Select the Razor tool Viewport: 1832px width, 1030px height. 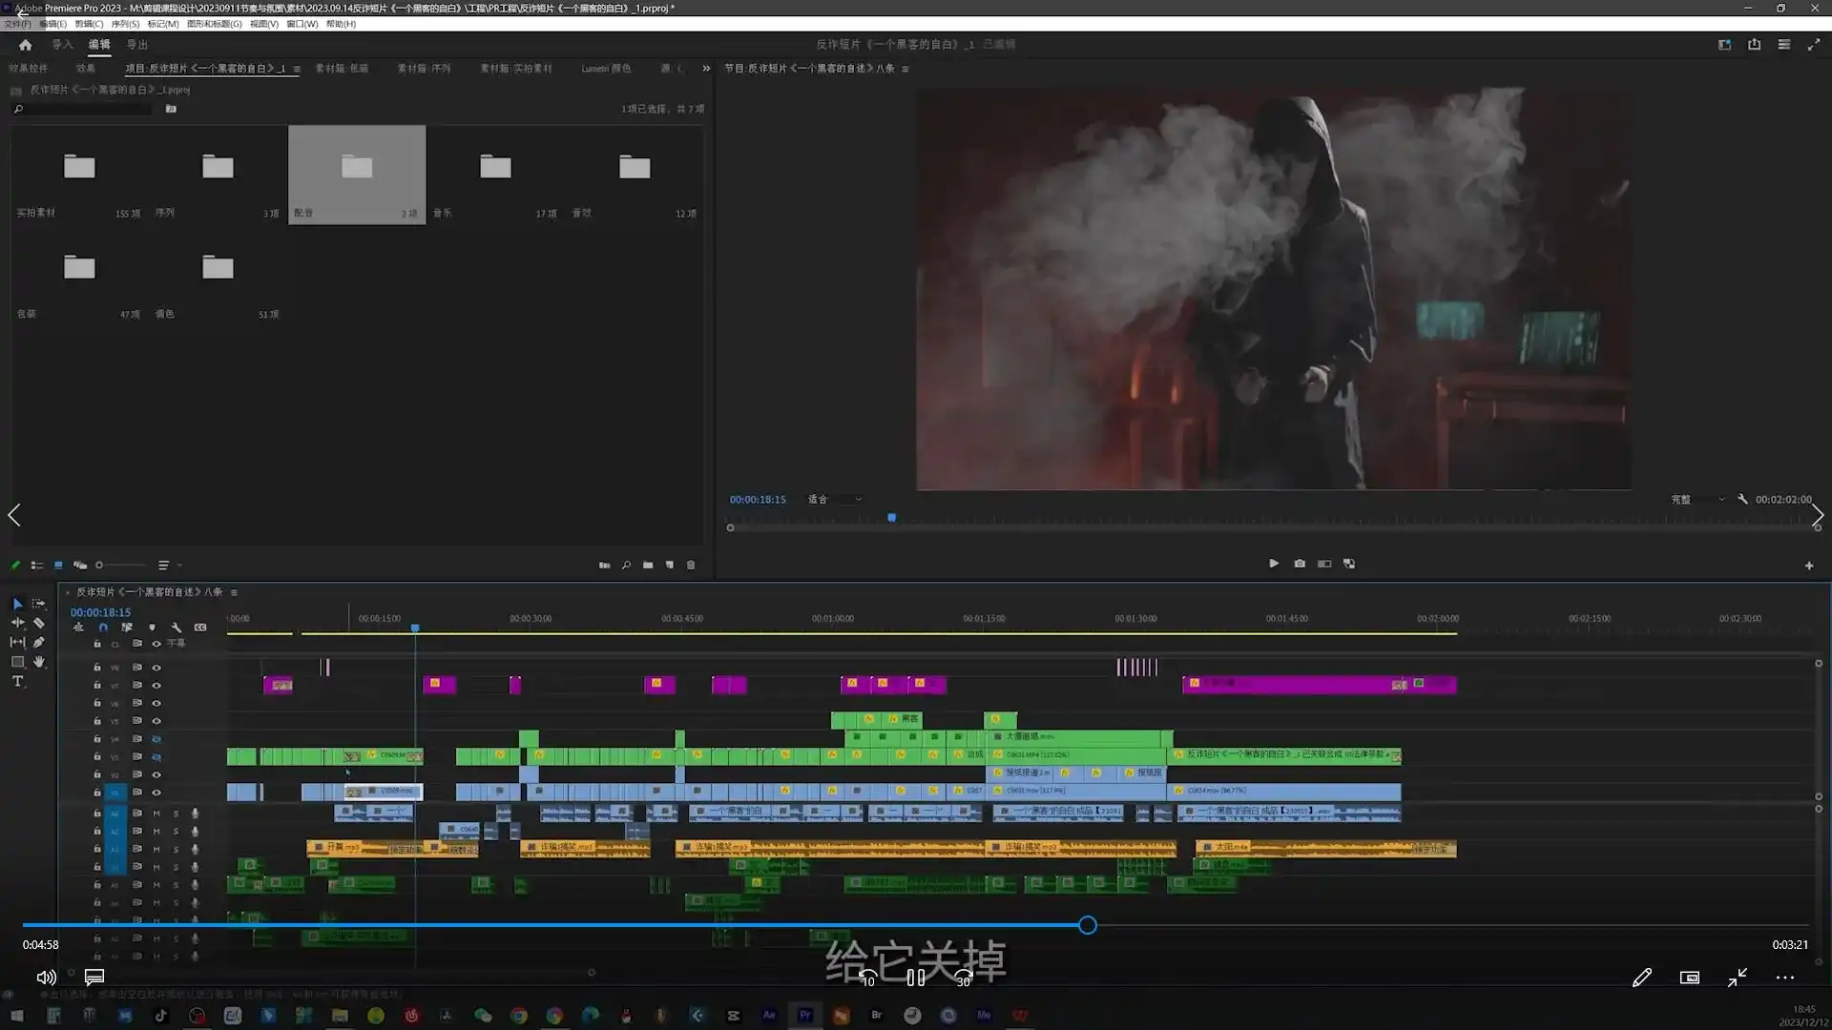(39, 623)
